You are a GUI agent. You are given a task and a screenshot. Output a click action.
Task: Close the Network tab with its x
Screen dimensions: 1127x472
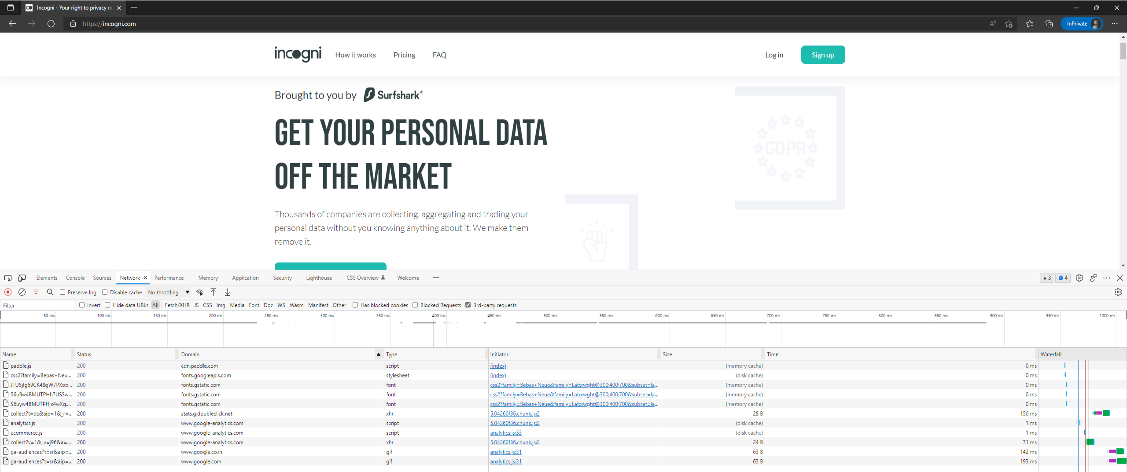point(145,278)
